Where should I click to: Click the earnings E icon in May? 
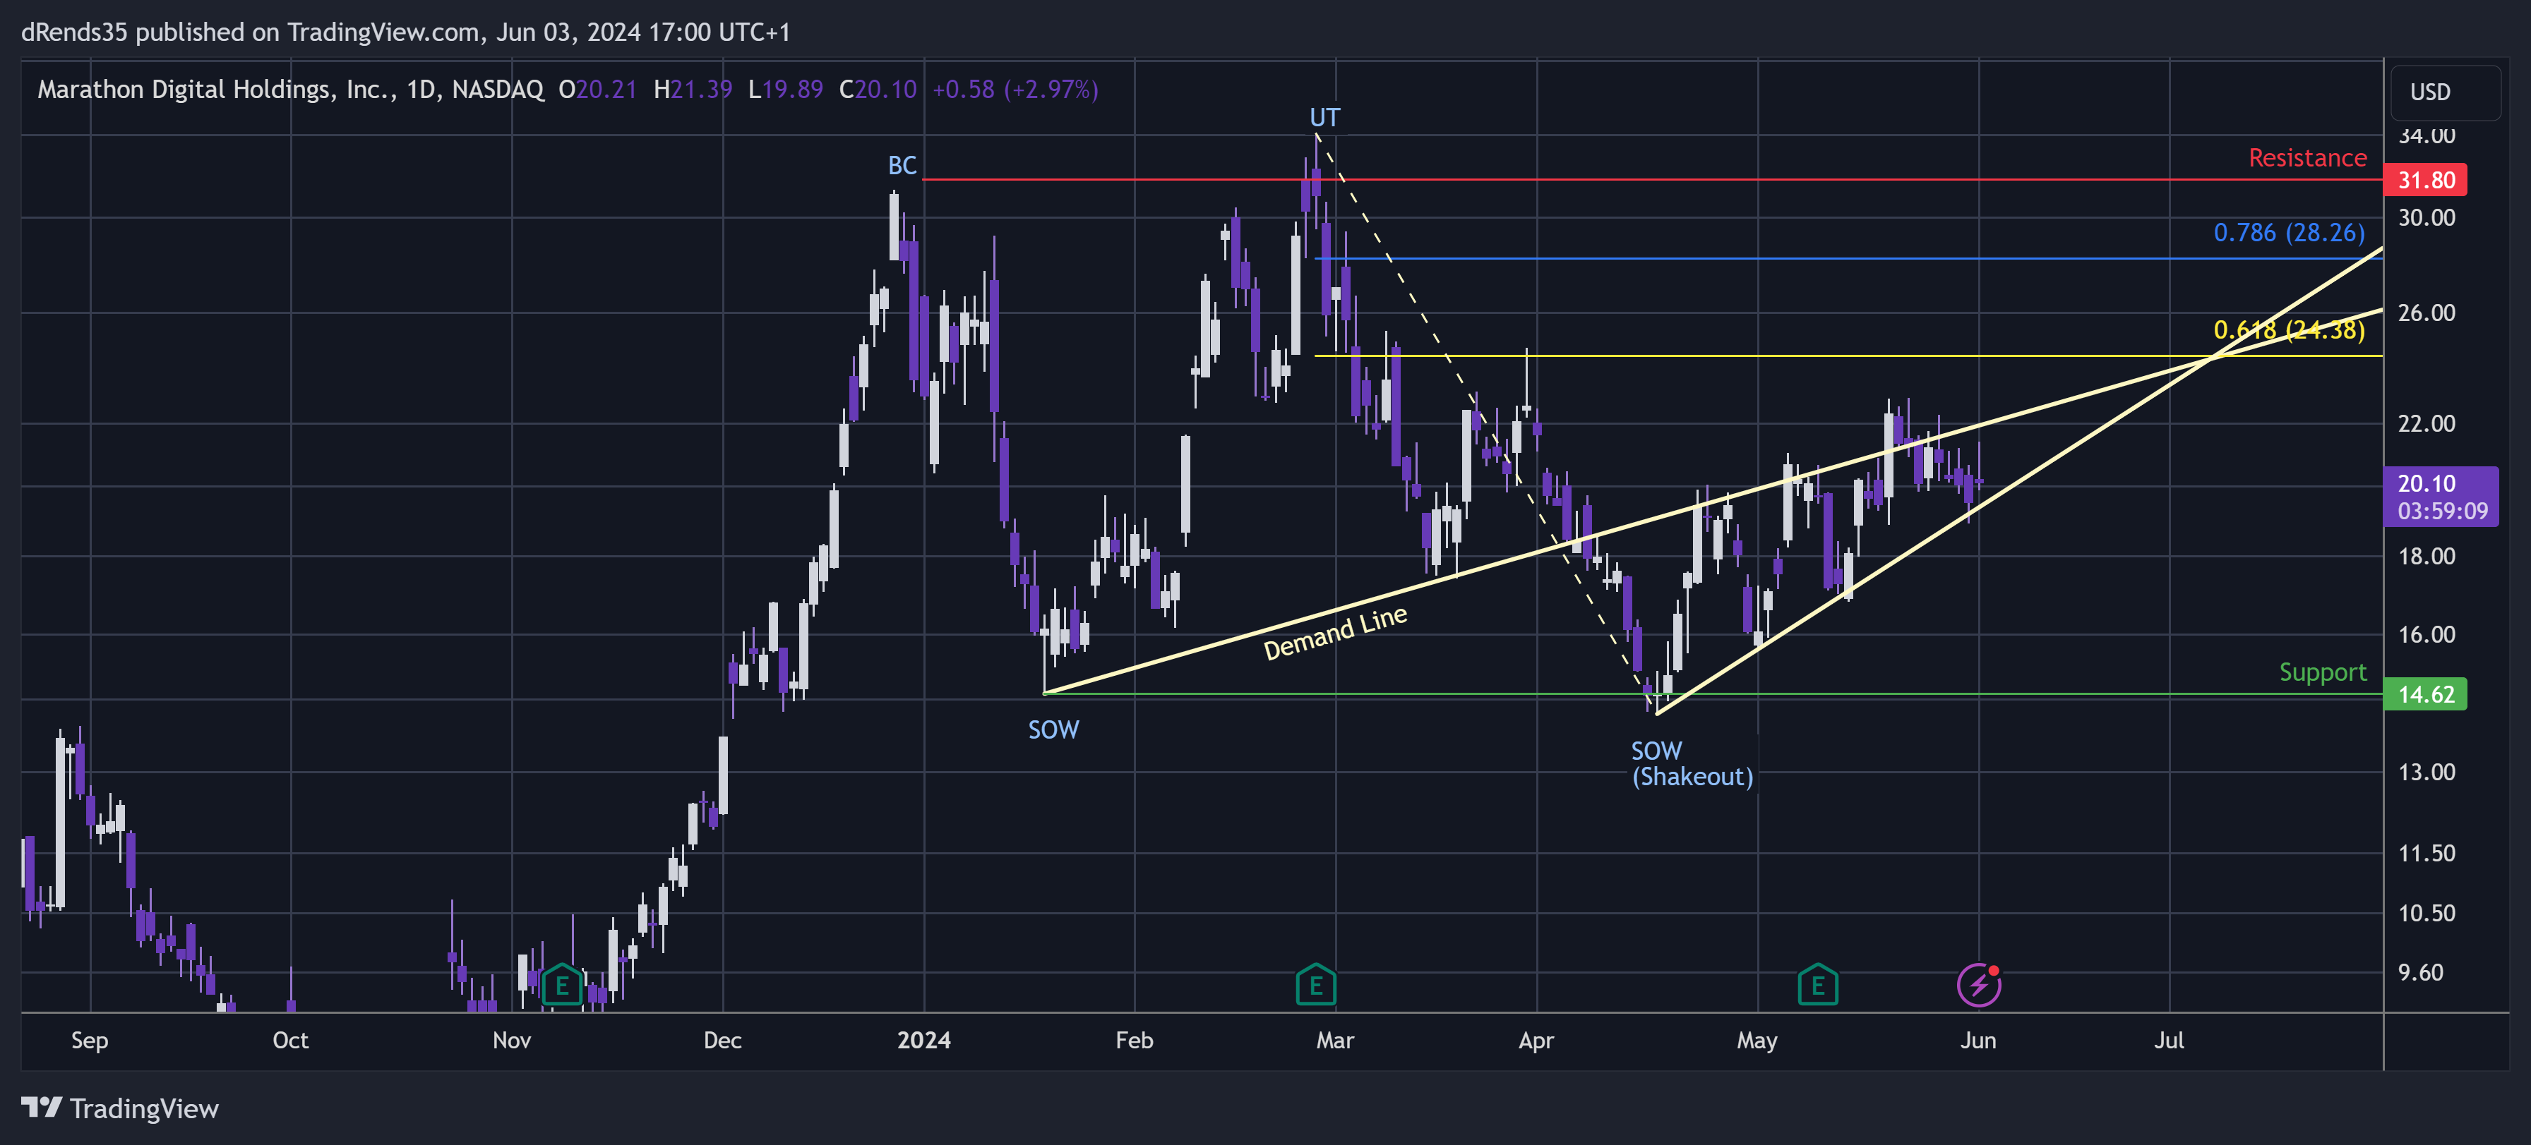[x=1818, y=985]
